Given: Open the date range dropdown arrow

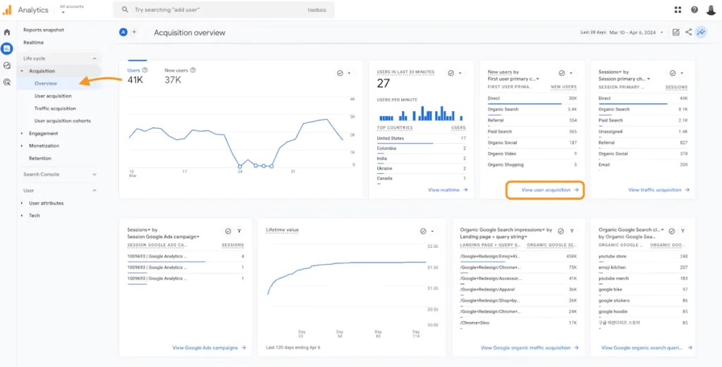Looking at the screenshot, I should point(661,32).
